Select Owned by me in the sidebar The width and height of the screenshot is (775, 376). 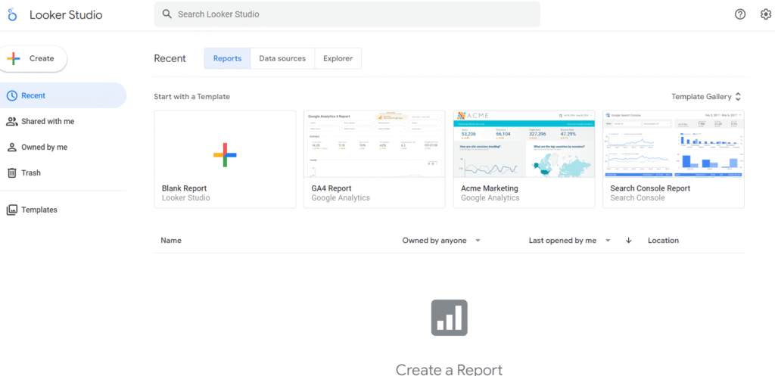click(64, 148)
